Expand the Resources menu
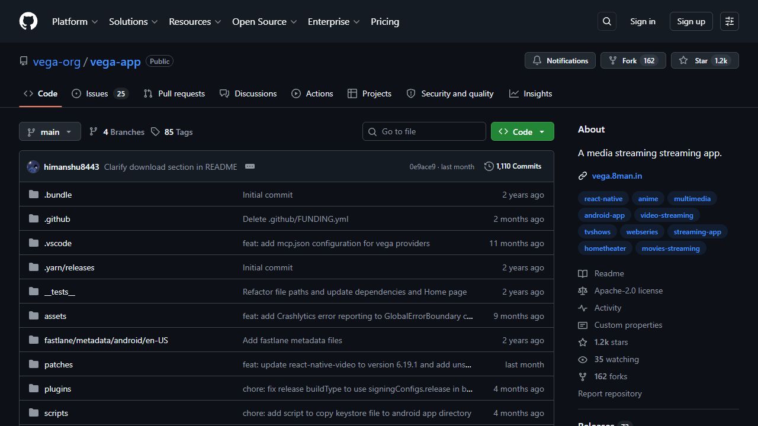758x426 pixels. coord(195,21)
